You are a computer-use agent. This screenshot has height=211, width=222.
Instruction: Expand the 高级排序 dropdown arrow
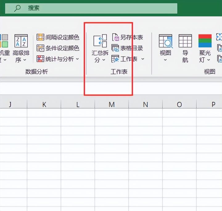click(25, 60)
